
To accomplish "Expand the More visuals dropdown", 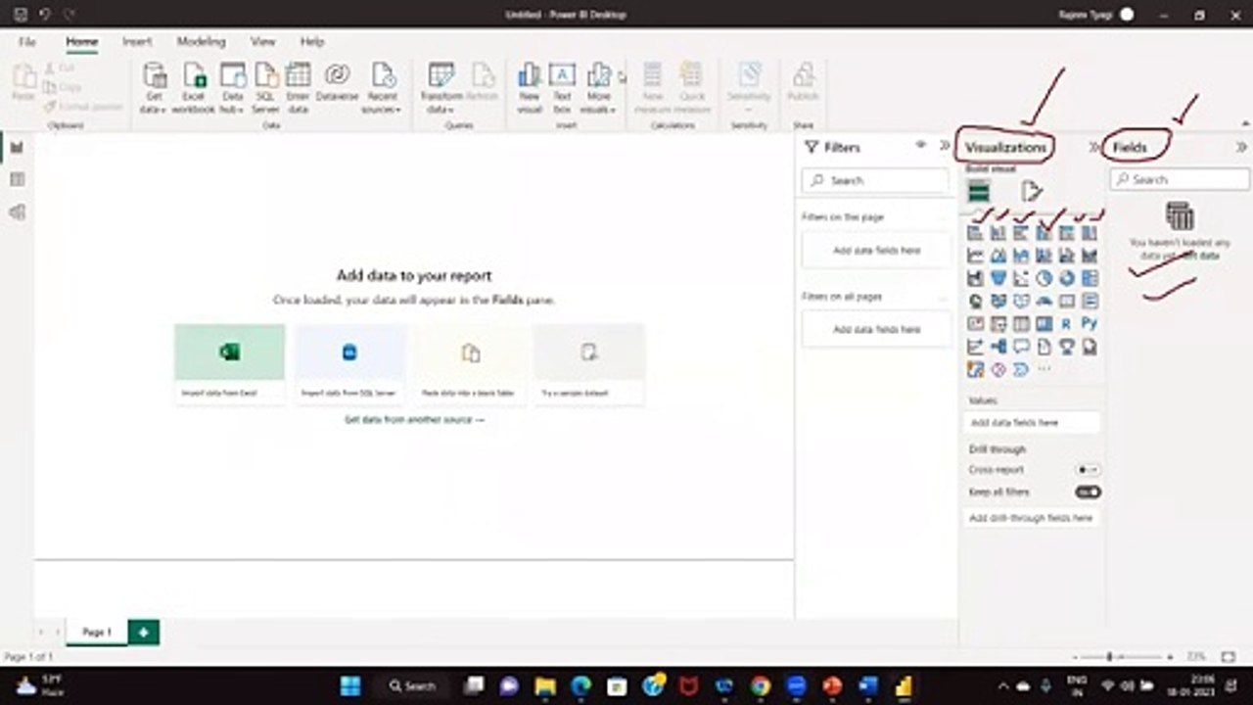I will coord(598,88).
